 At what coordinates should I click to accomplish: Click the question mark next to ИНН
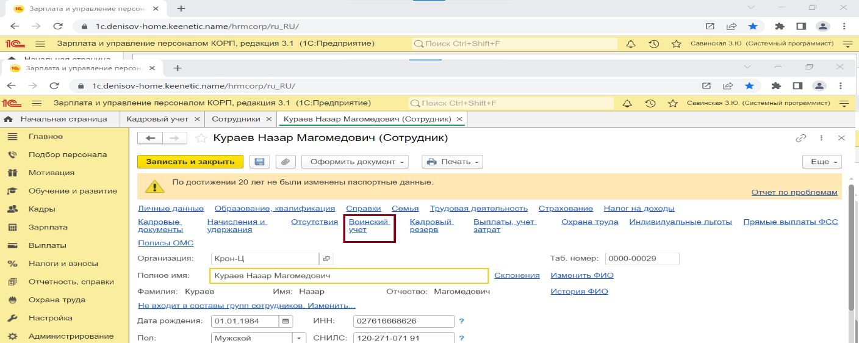pyautogui.click(x=462, y=321)
